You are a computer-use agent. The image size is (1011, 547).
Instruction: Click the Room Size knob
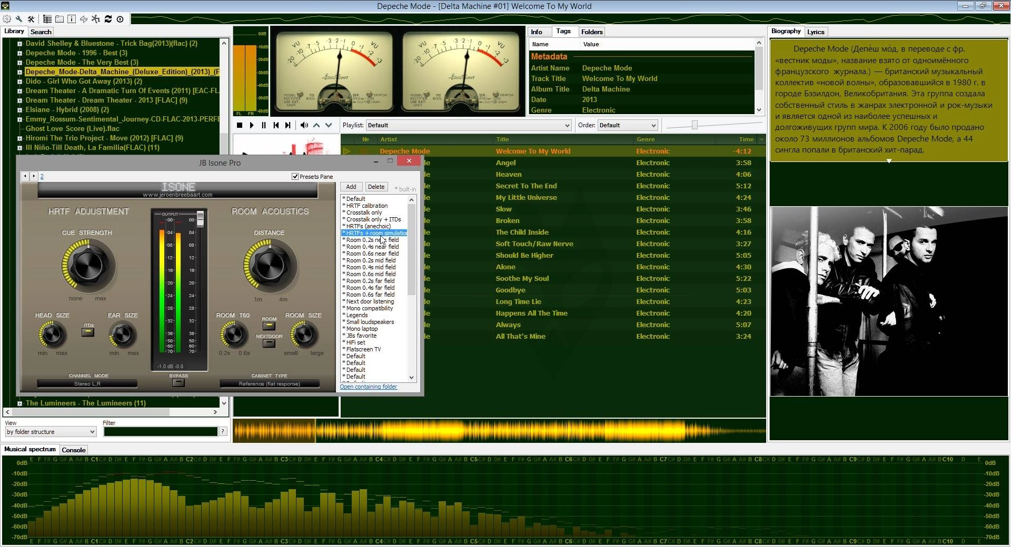pyautogui.click(x=304, y=335)
